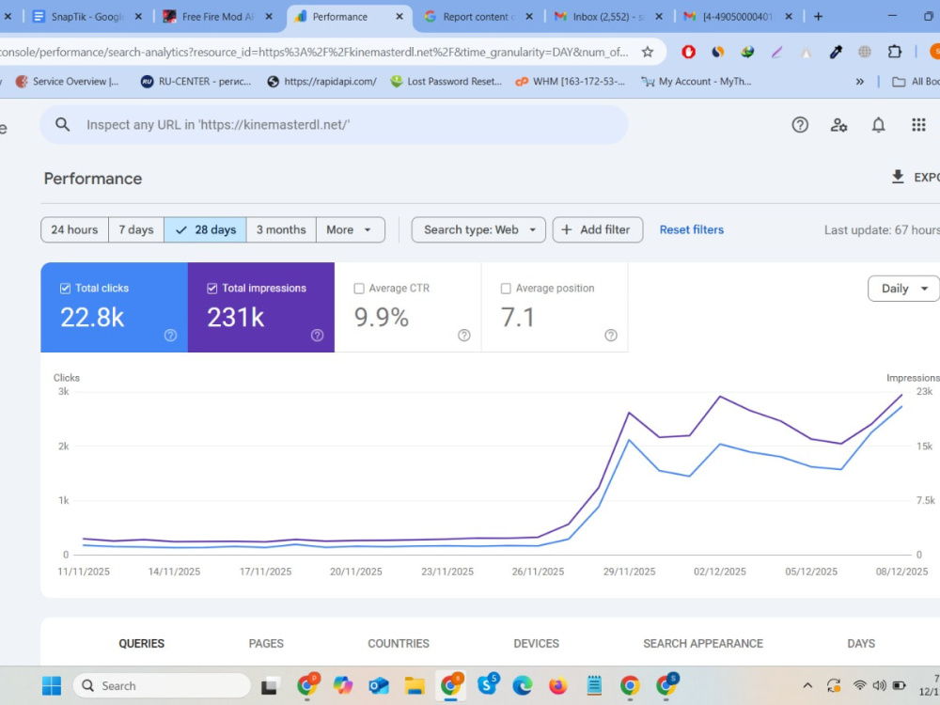Launch Outlook from taskbar

(x=378, y=685)
